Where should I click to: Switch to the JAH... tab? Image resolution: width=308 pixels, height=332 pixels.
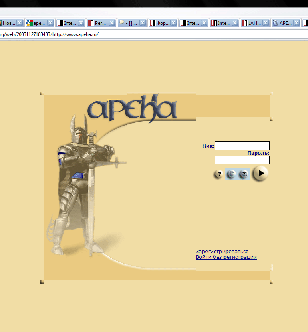pos(254,23)
